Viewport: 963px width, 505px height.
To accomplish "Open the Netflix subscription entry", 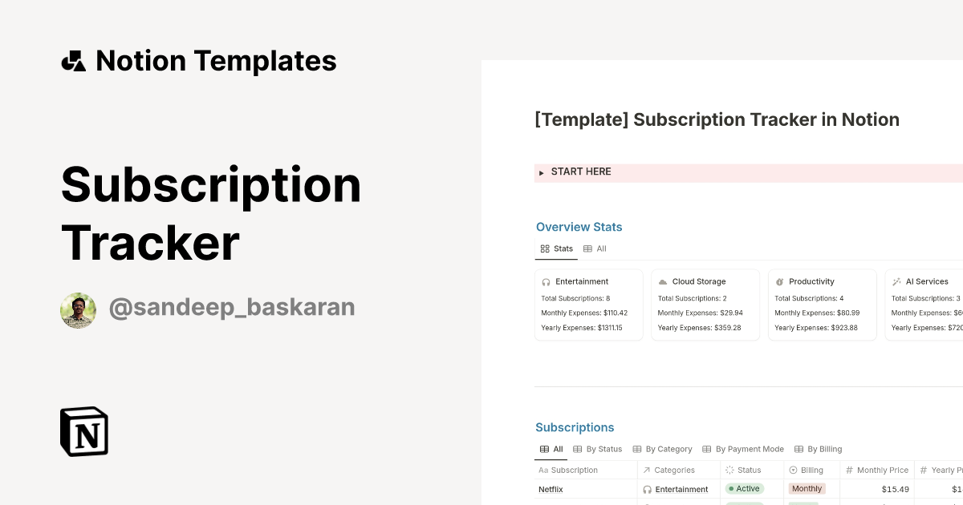I will [x=551, y=489].
